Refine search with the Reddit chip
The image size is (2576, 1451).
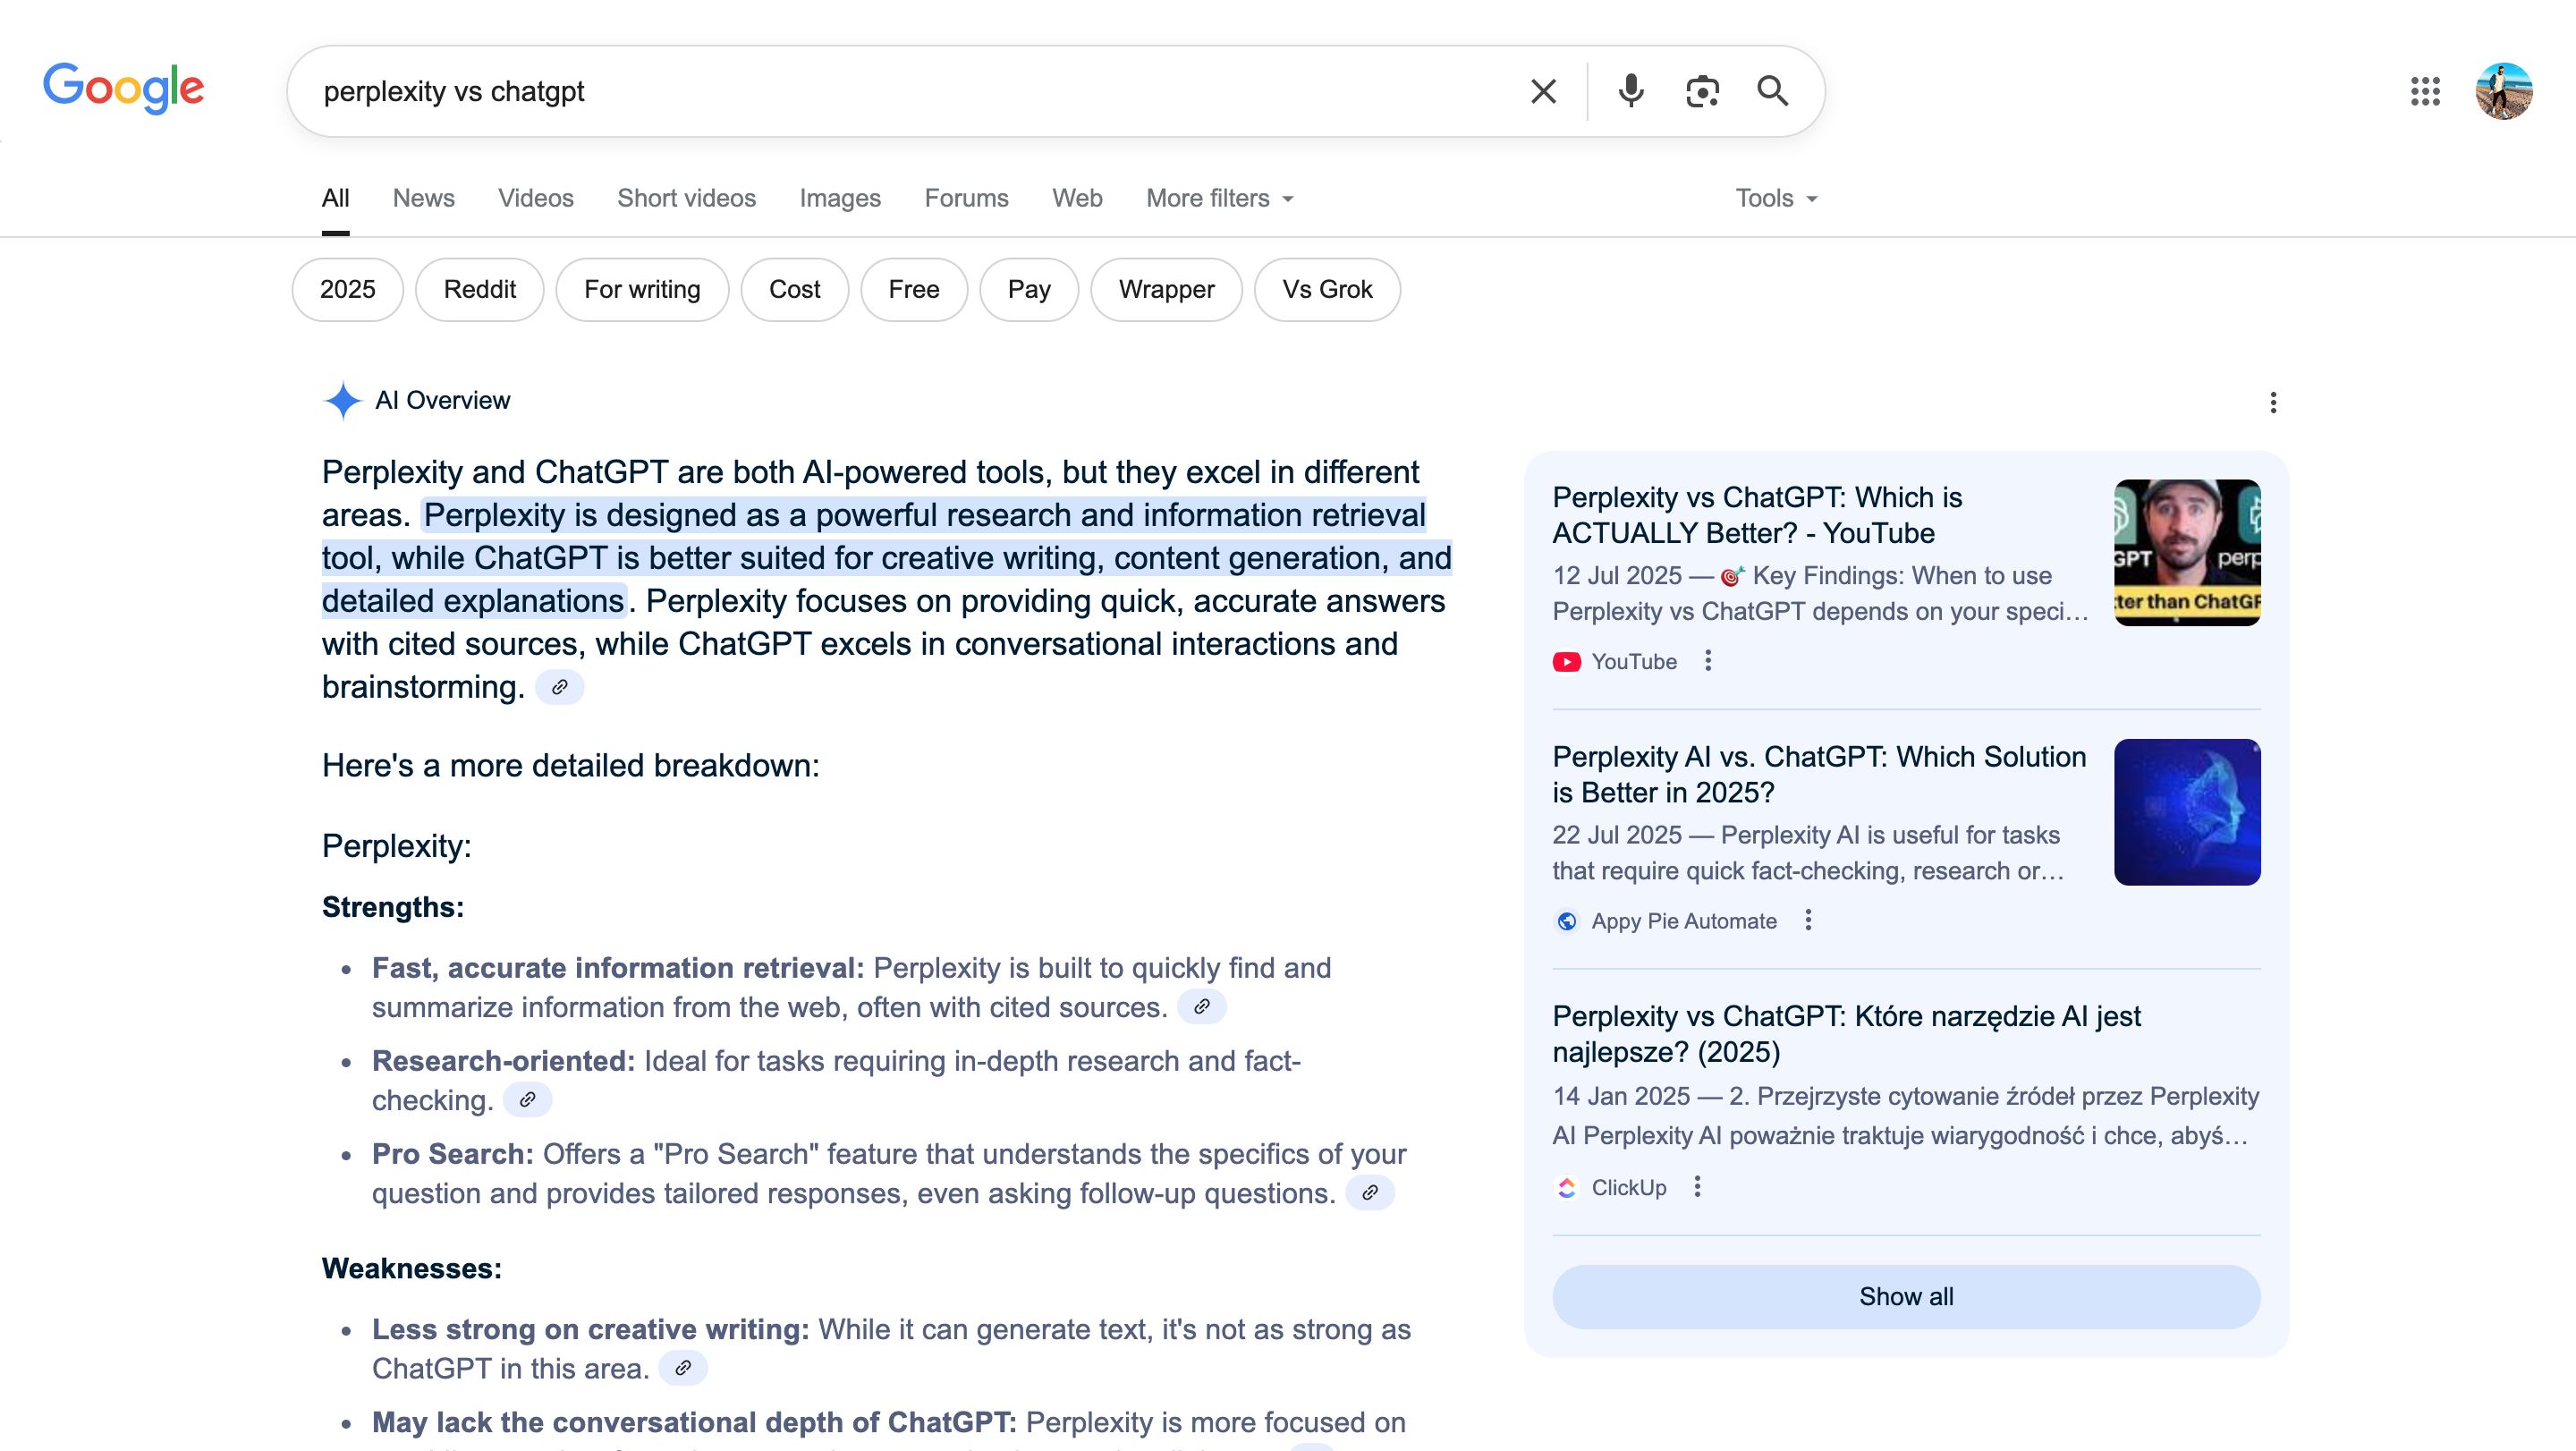point(480,289)
